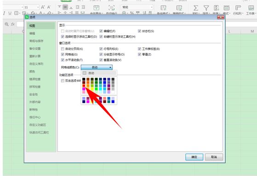Apply percent style with the % icon
The width and height of the screenshot is (257, 176).
[x=132, y=13]
